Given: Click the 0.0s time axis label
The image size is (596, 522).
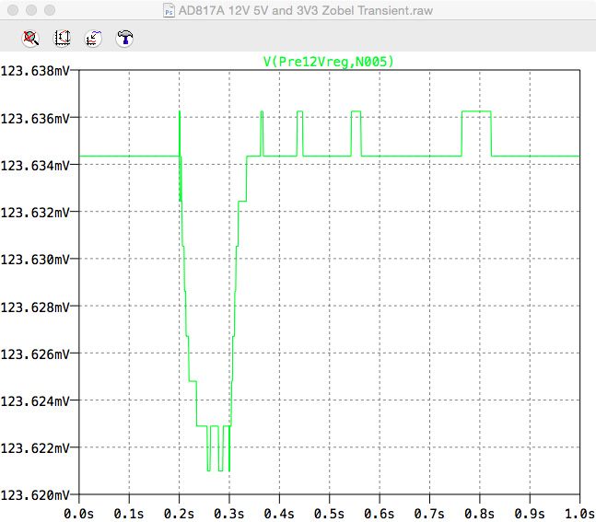Looking at the screenshot, I should point(78,514).
